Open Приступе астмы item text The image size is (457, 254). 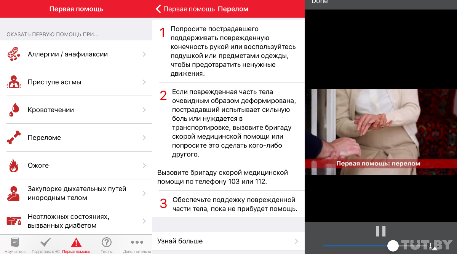(54, 82)
